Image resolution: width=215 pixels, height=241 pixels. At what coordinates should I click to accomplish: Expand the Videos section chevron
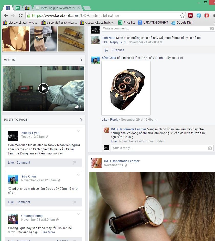[x=81, y=60]
